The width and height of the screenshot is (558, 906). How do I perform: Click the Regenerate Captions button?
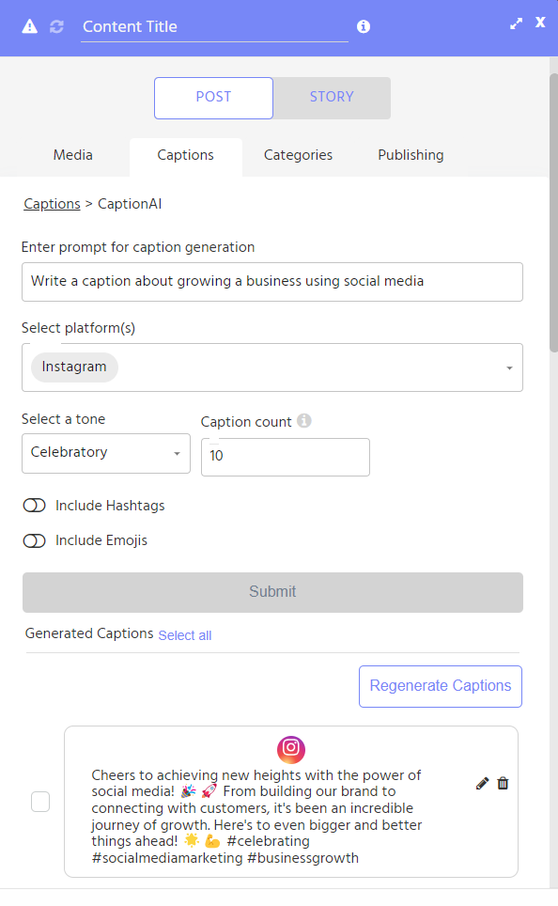pos(440,686)
